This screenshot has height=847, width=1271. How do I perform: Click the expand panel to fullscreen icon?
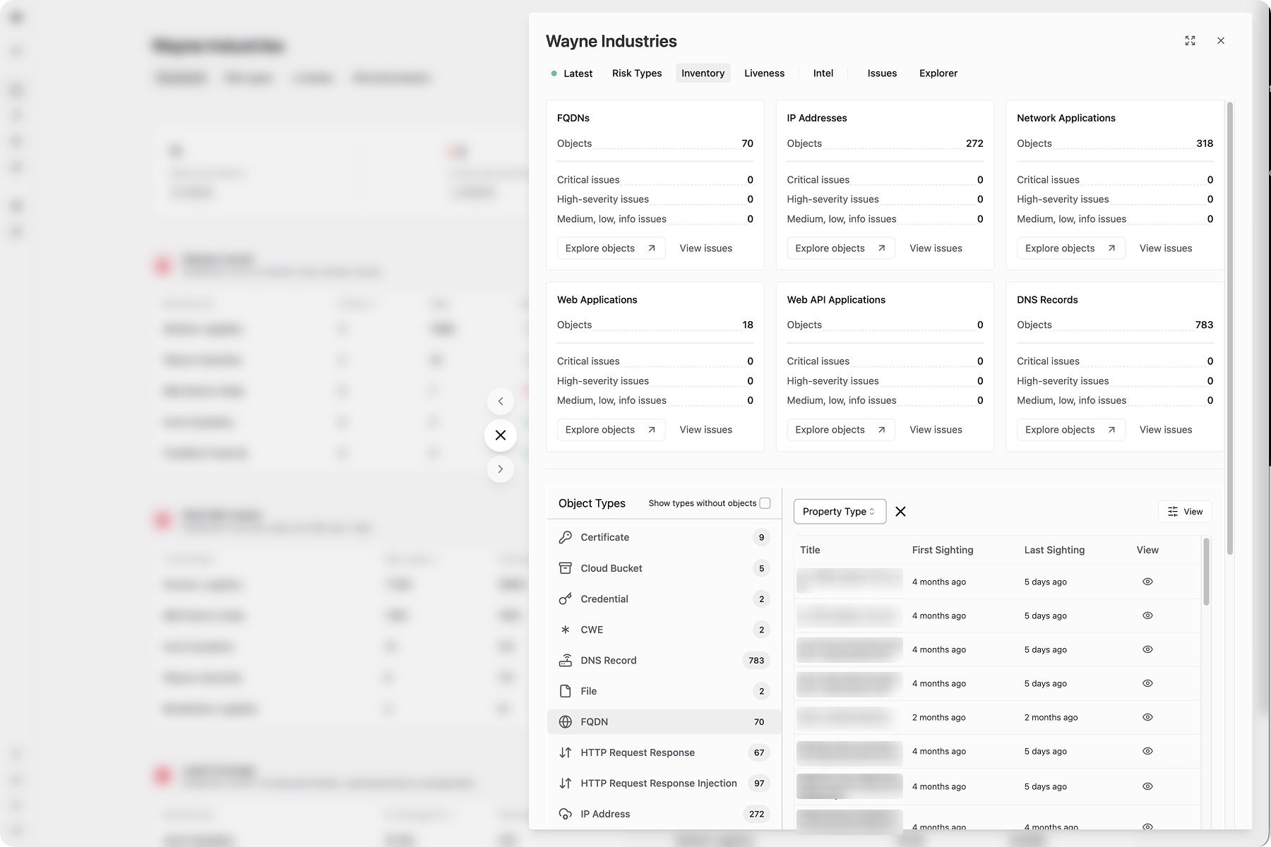click(1190, 41)
